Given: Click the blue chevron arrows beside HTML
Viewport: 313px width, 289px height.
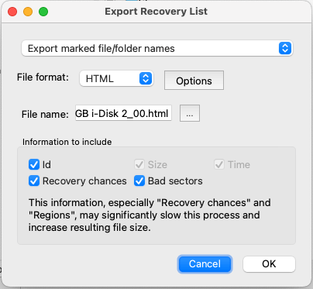Looking at the screenshot, I should 146,78.
